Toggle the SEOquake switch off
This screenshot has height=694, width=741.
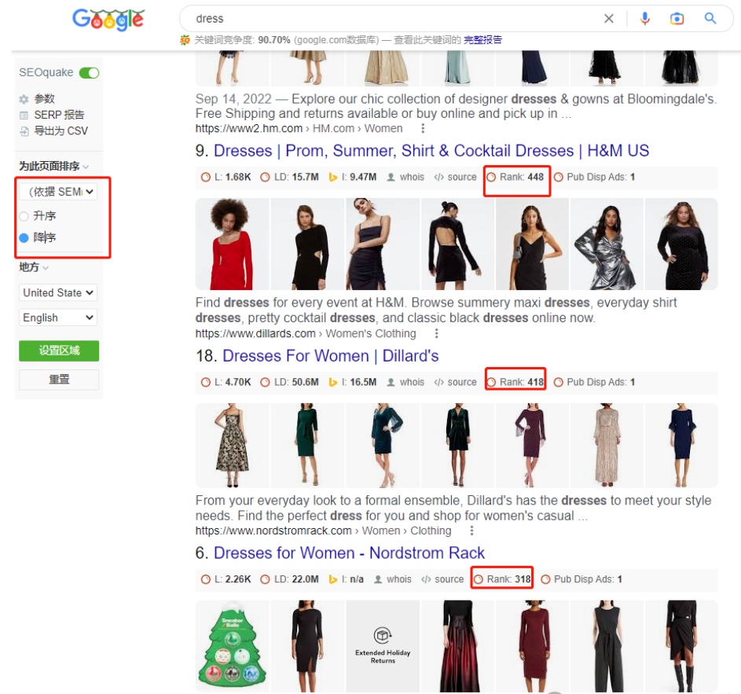[89, 73]
